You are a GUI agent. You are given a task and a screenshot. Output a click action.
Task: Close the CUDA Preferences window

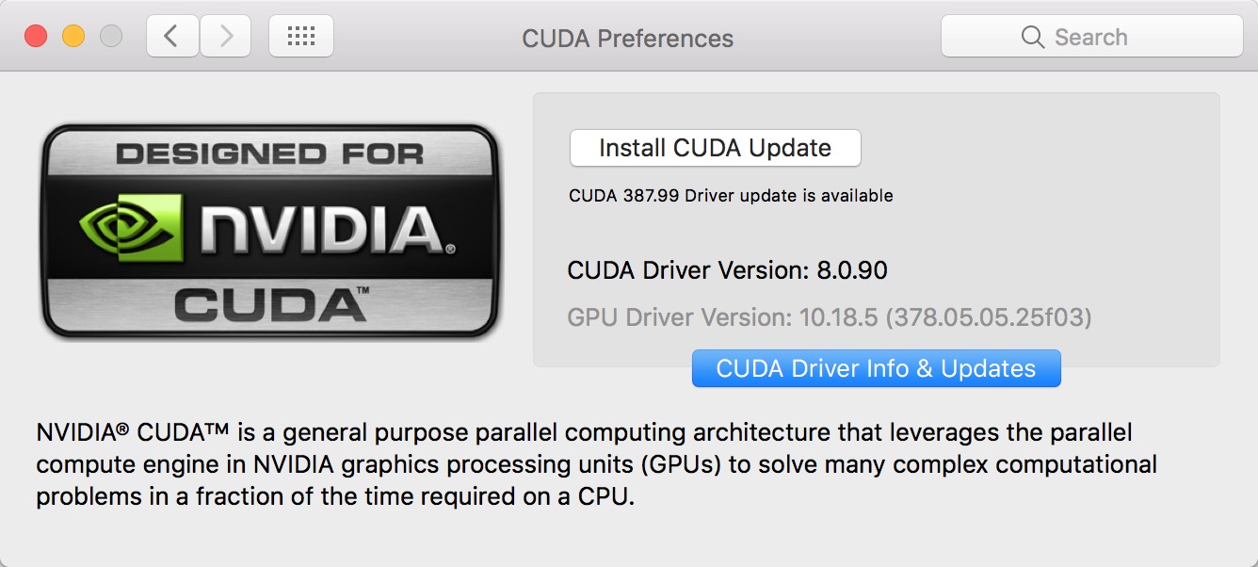(36, 37)
